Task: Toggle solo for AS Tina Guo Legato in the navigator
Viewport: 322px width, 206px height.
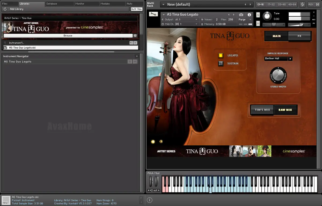Action: coord(130,62)
